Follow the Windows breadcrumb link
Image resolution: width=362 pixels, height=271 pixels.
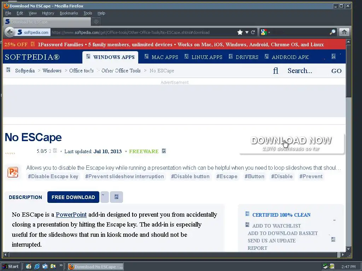(x=52, y=71)
